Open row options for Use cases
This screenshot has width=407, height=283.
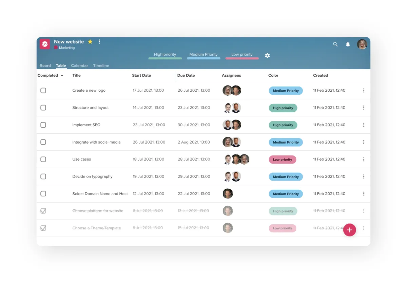click(364, 159)
